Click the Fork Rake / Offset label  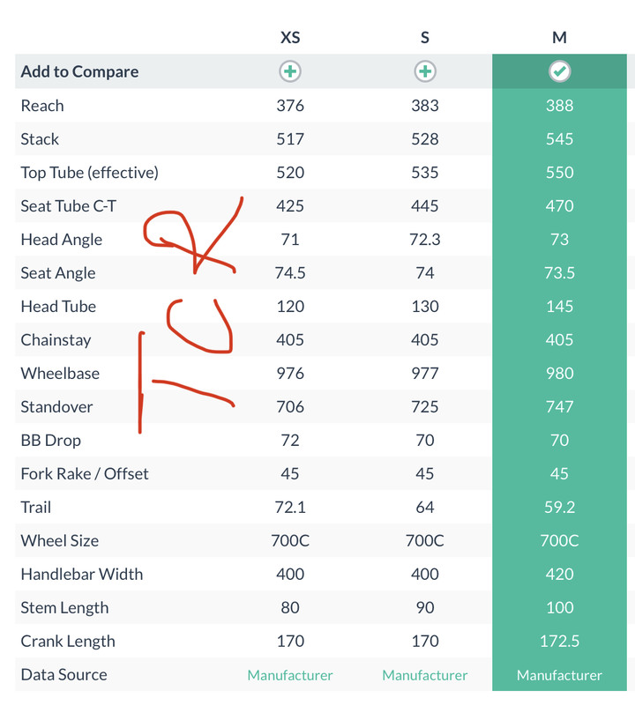tap(85, 474)
